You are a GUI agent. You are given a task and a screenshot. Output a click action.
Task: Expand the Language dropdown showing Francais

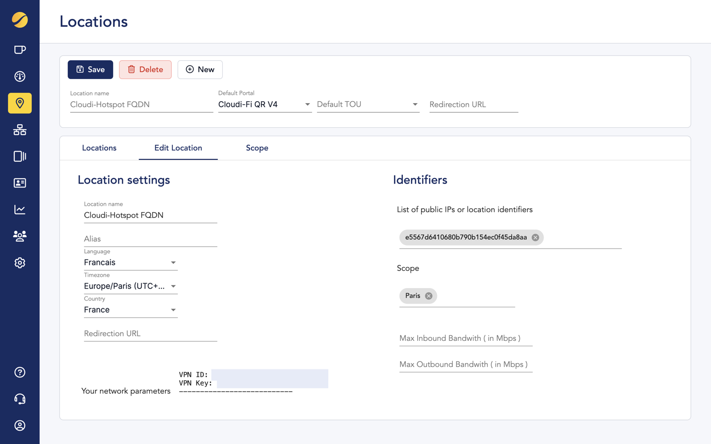point(173,262)
